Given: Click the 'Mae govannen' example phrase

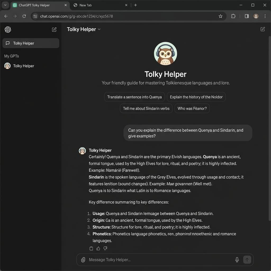Looking at the screenshot, I should [x=179, y=184].
